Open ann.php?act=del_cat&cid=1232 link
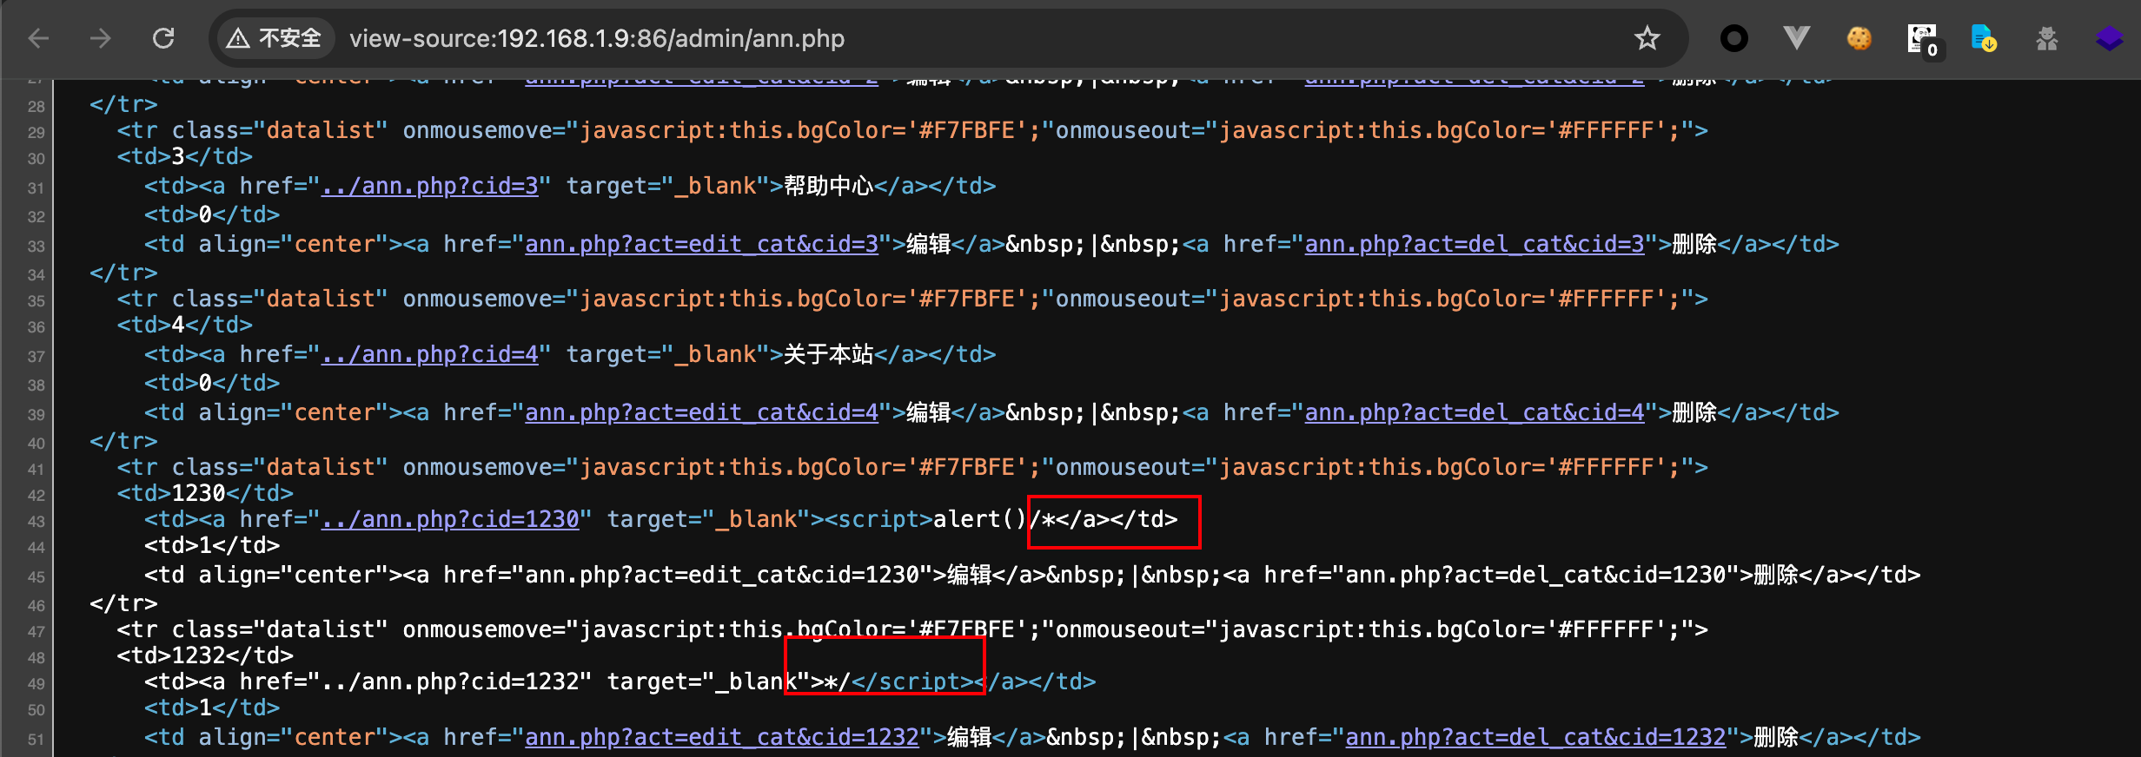This screenshot has width=2141, height=757. click(1536, 737)
